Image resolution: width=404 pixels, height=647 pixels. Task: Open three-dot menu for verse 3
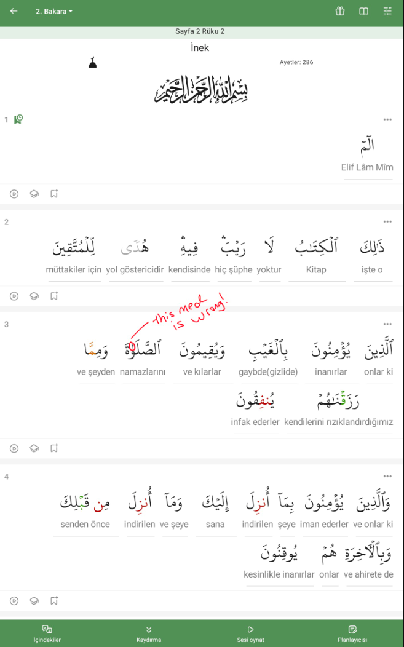click(387, 324)
